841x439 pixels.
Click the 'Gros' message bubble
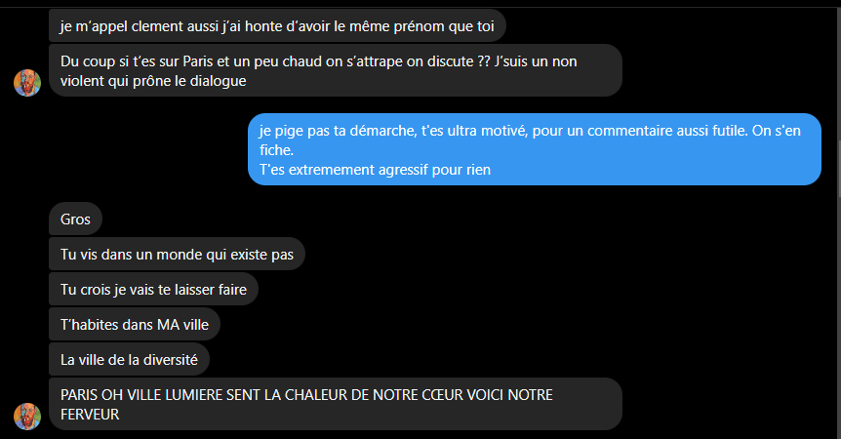(x=75, y=219)
